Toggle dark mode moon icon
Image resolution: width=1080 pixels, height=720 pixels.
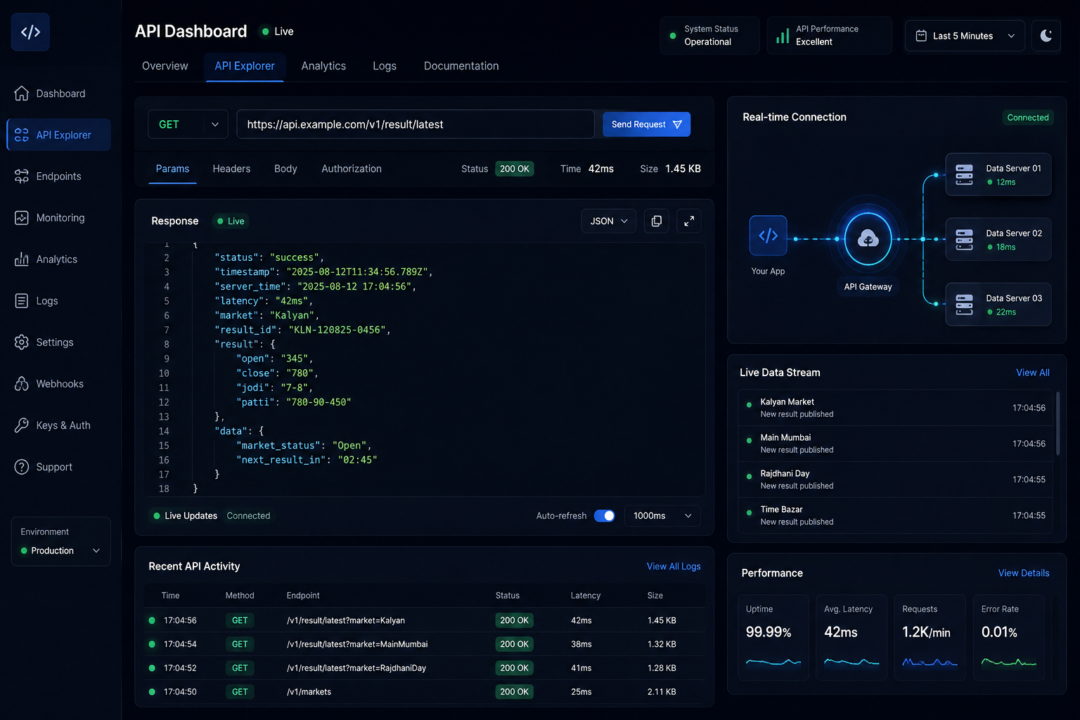pyautogui.click(x=1046, y=36)
